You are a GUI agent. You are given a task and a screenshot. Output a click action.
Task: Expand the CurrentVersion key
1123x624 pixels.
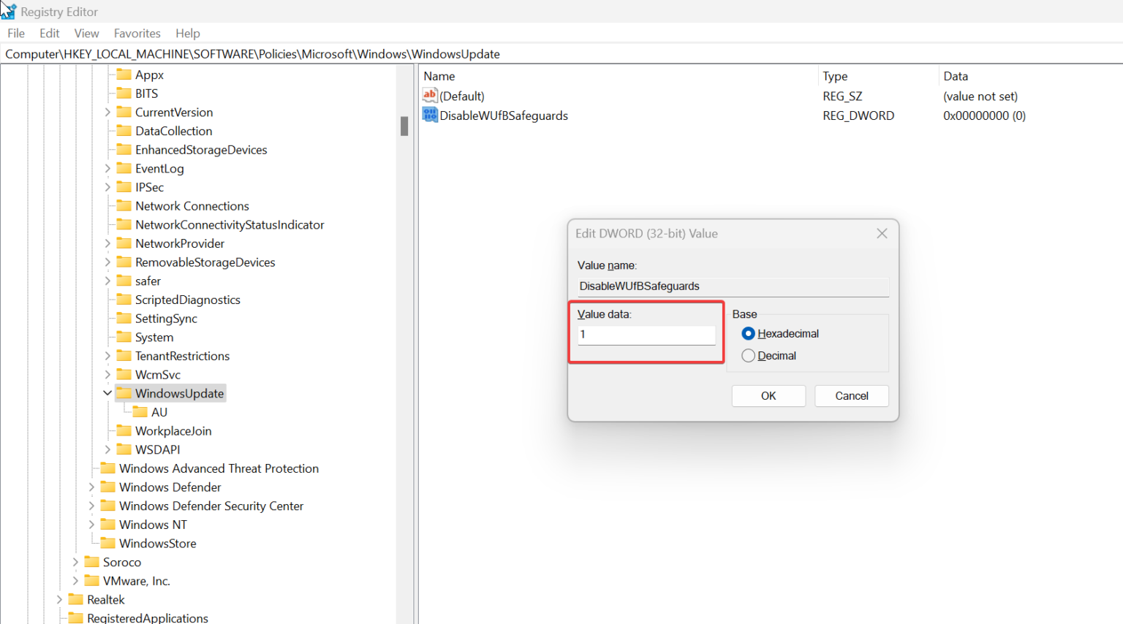pyautogui.click(x=107, y=112)
